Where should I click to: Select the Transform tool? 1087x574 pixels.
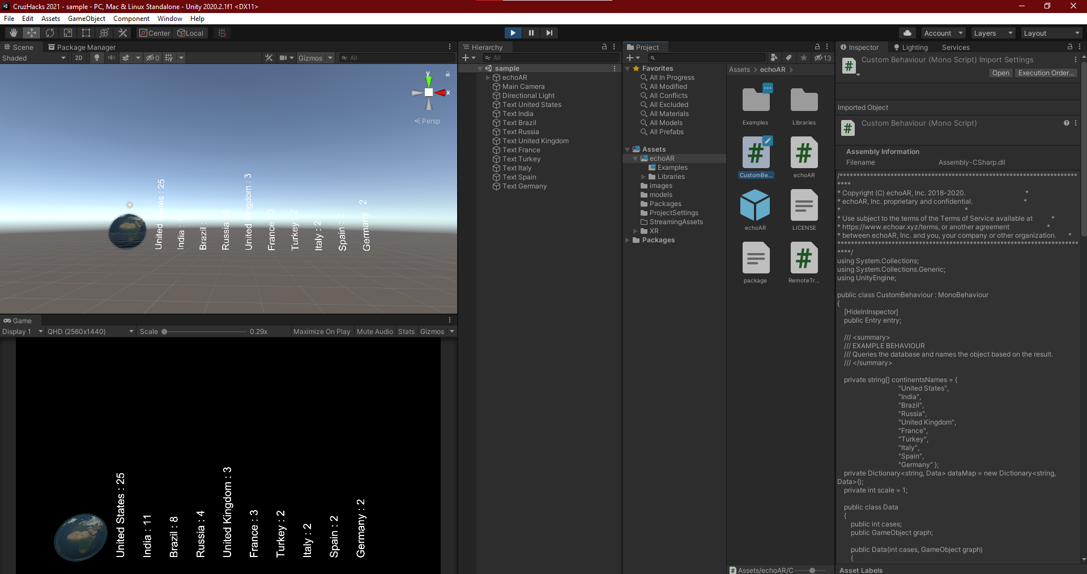104,33
